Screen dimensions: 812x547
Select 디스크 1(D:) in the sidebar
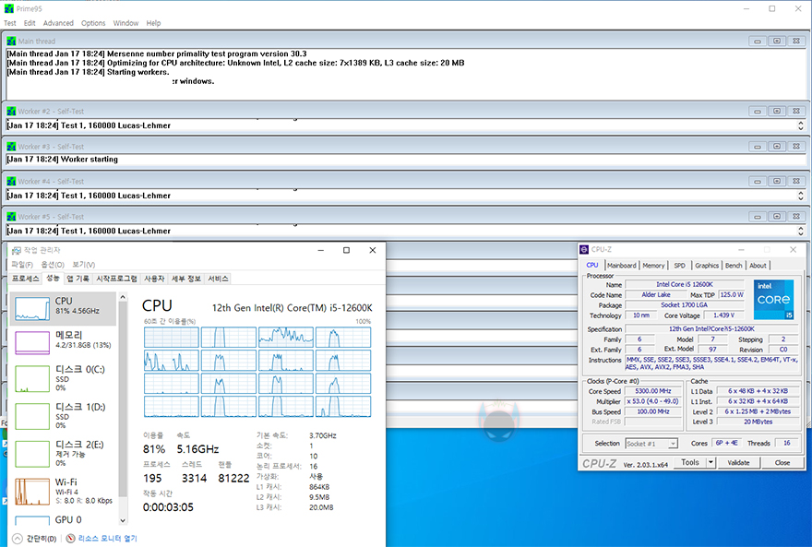63,416
